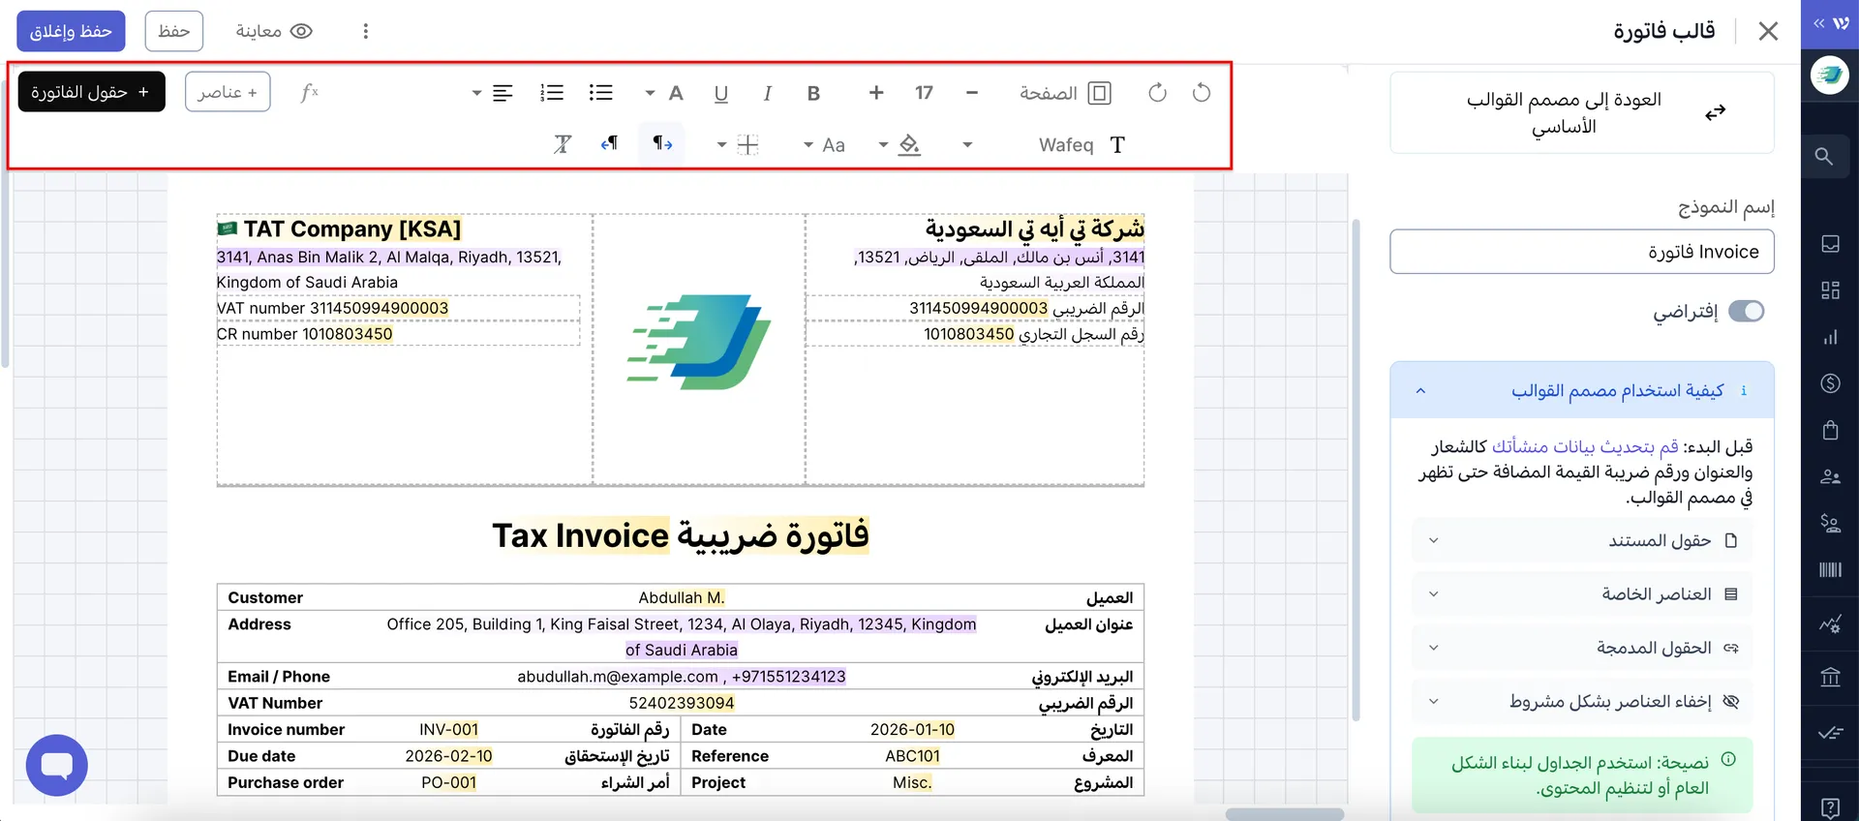The image size is (1859, 821).
Task: Toggle bold formatting
Action: click(813, 93)
